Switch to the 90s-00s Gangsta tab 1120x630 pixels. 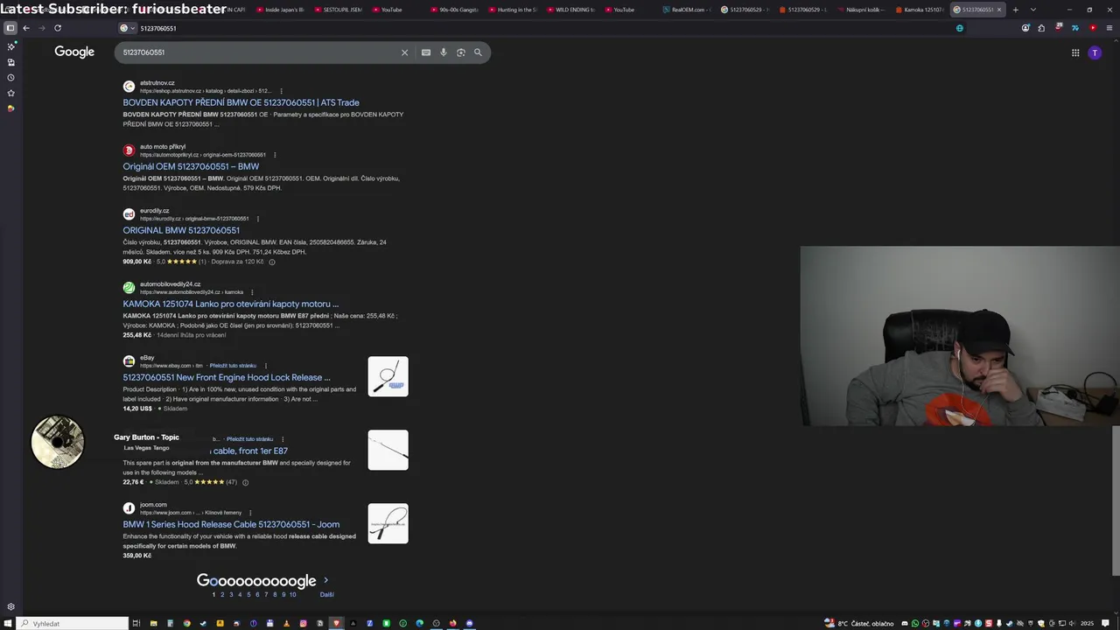pyautogui.click(x=453, y=10)
